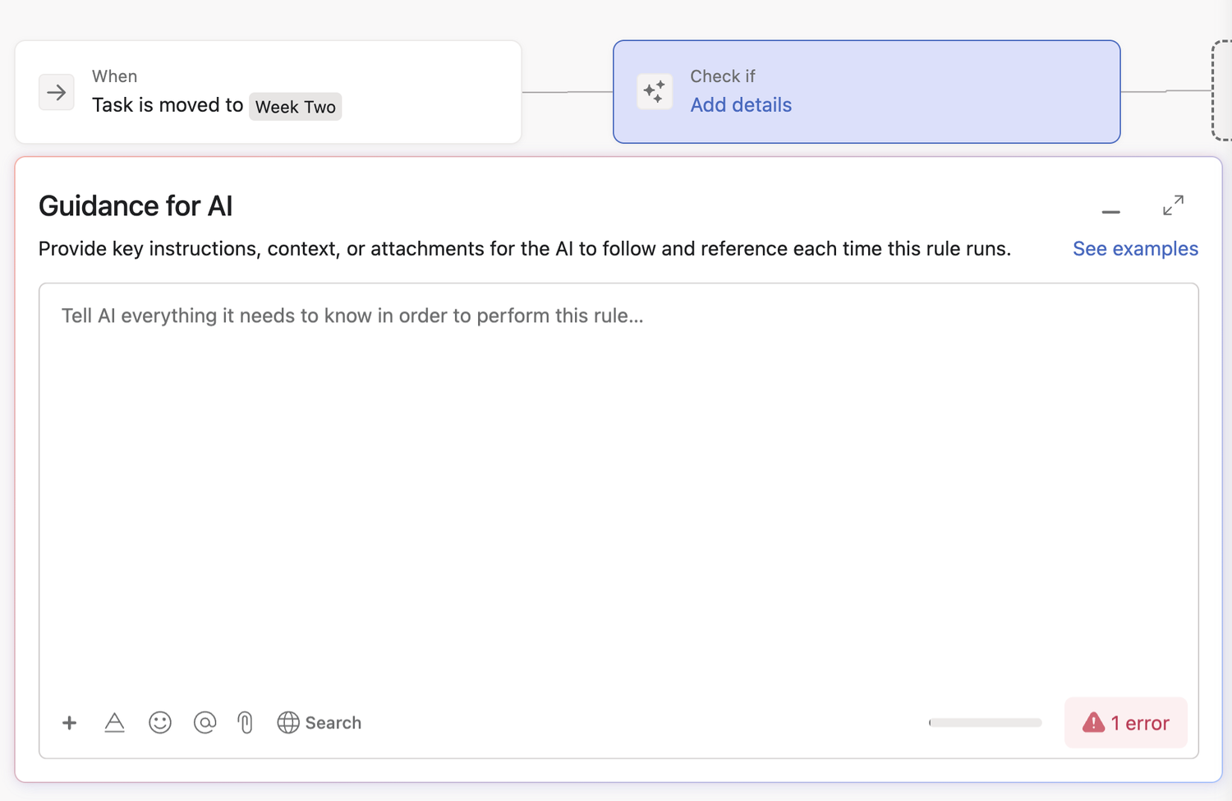
Task: Open the emoji picker
Action: (160, 723)
